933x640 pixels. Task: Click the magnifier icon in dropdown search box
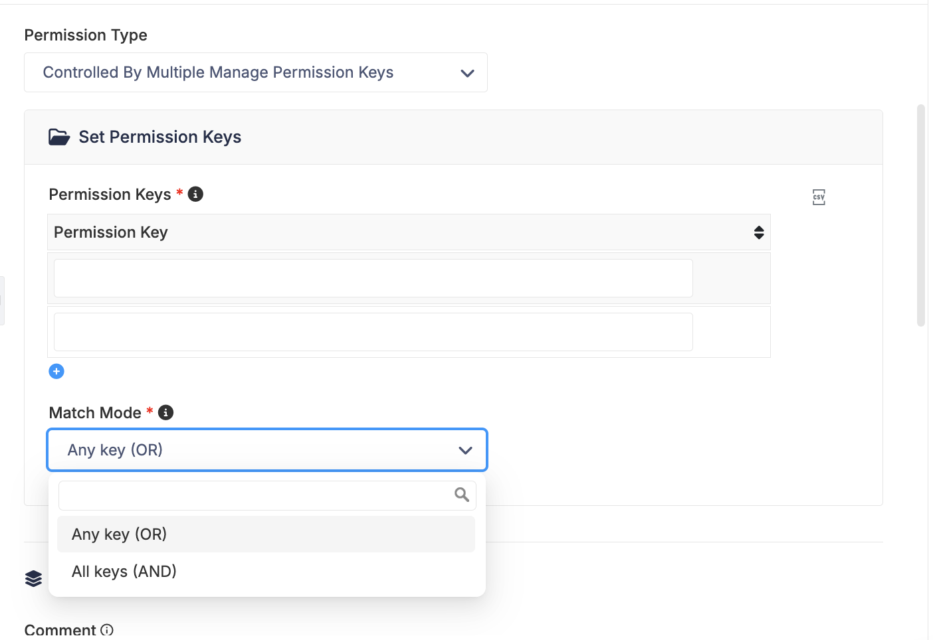[462, 495]
